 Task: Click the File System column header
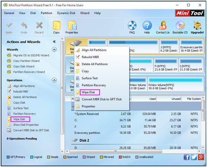(x=192, y=99)
